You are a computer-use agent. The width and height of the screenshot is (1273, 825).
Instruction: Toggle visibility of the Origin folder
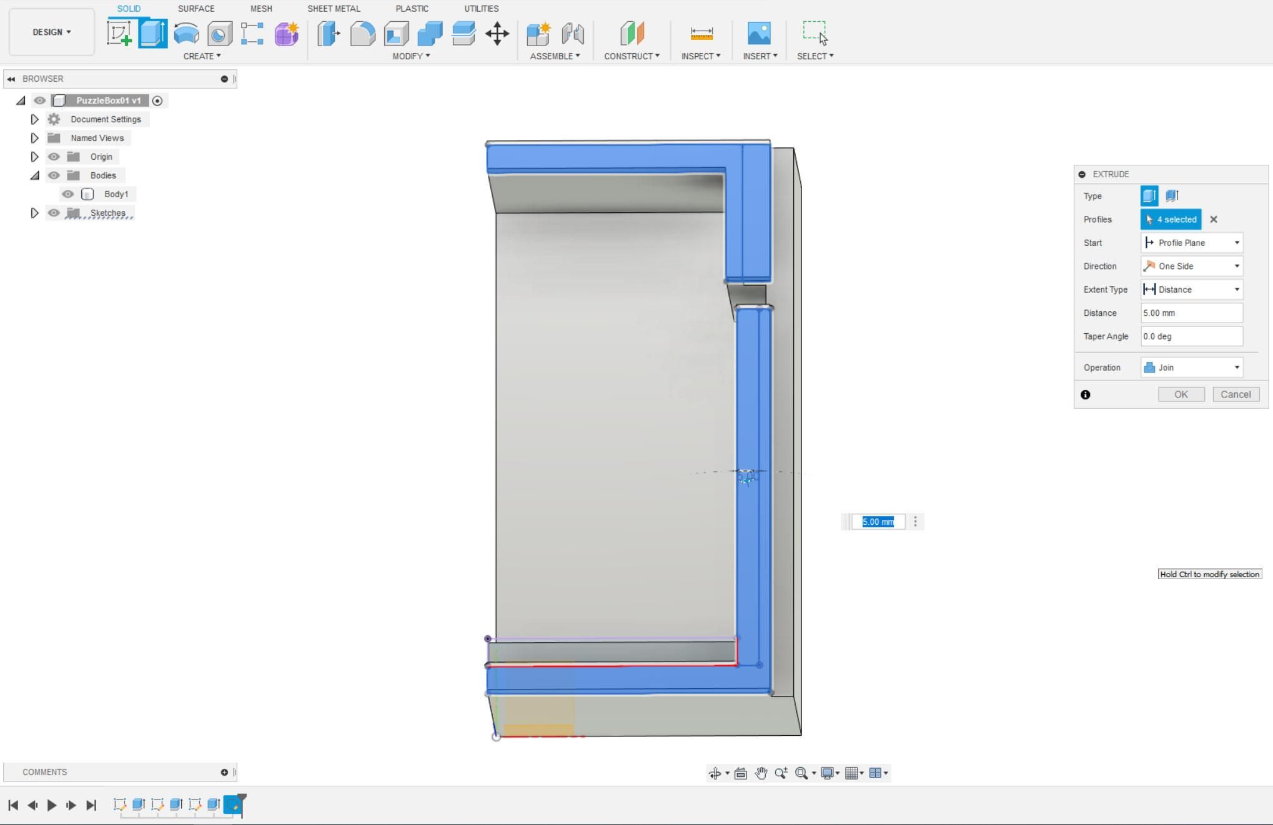[x=54, y=157]
